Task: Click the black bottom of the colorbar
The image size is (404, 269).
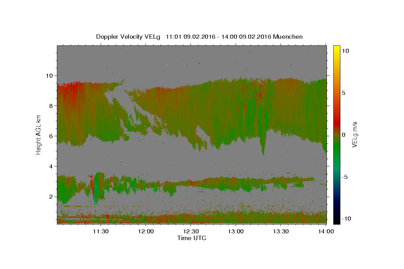Action: click(336, 220)
